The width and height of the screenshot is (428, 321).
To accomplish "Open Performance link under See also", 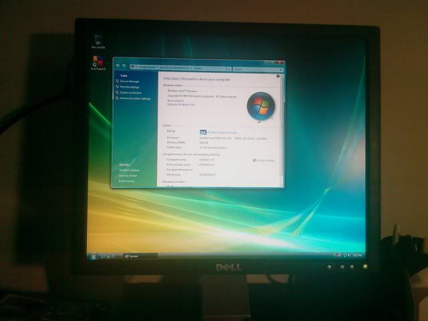I will point(126,181).
